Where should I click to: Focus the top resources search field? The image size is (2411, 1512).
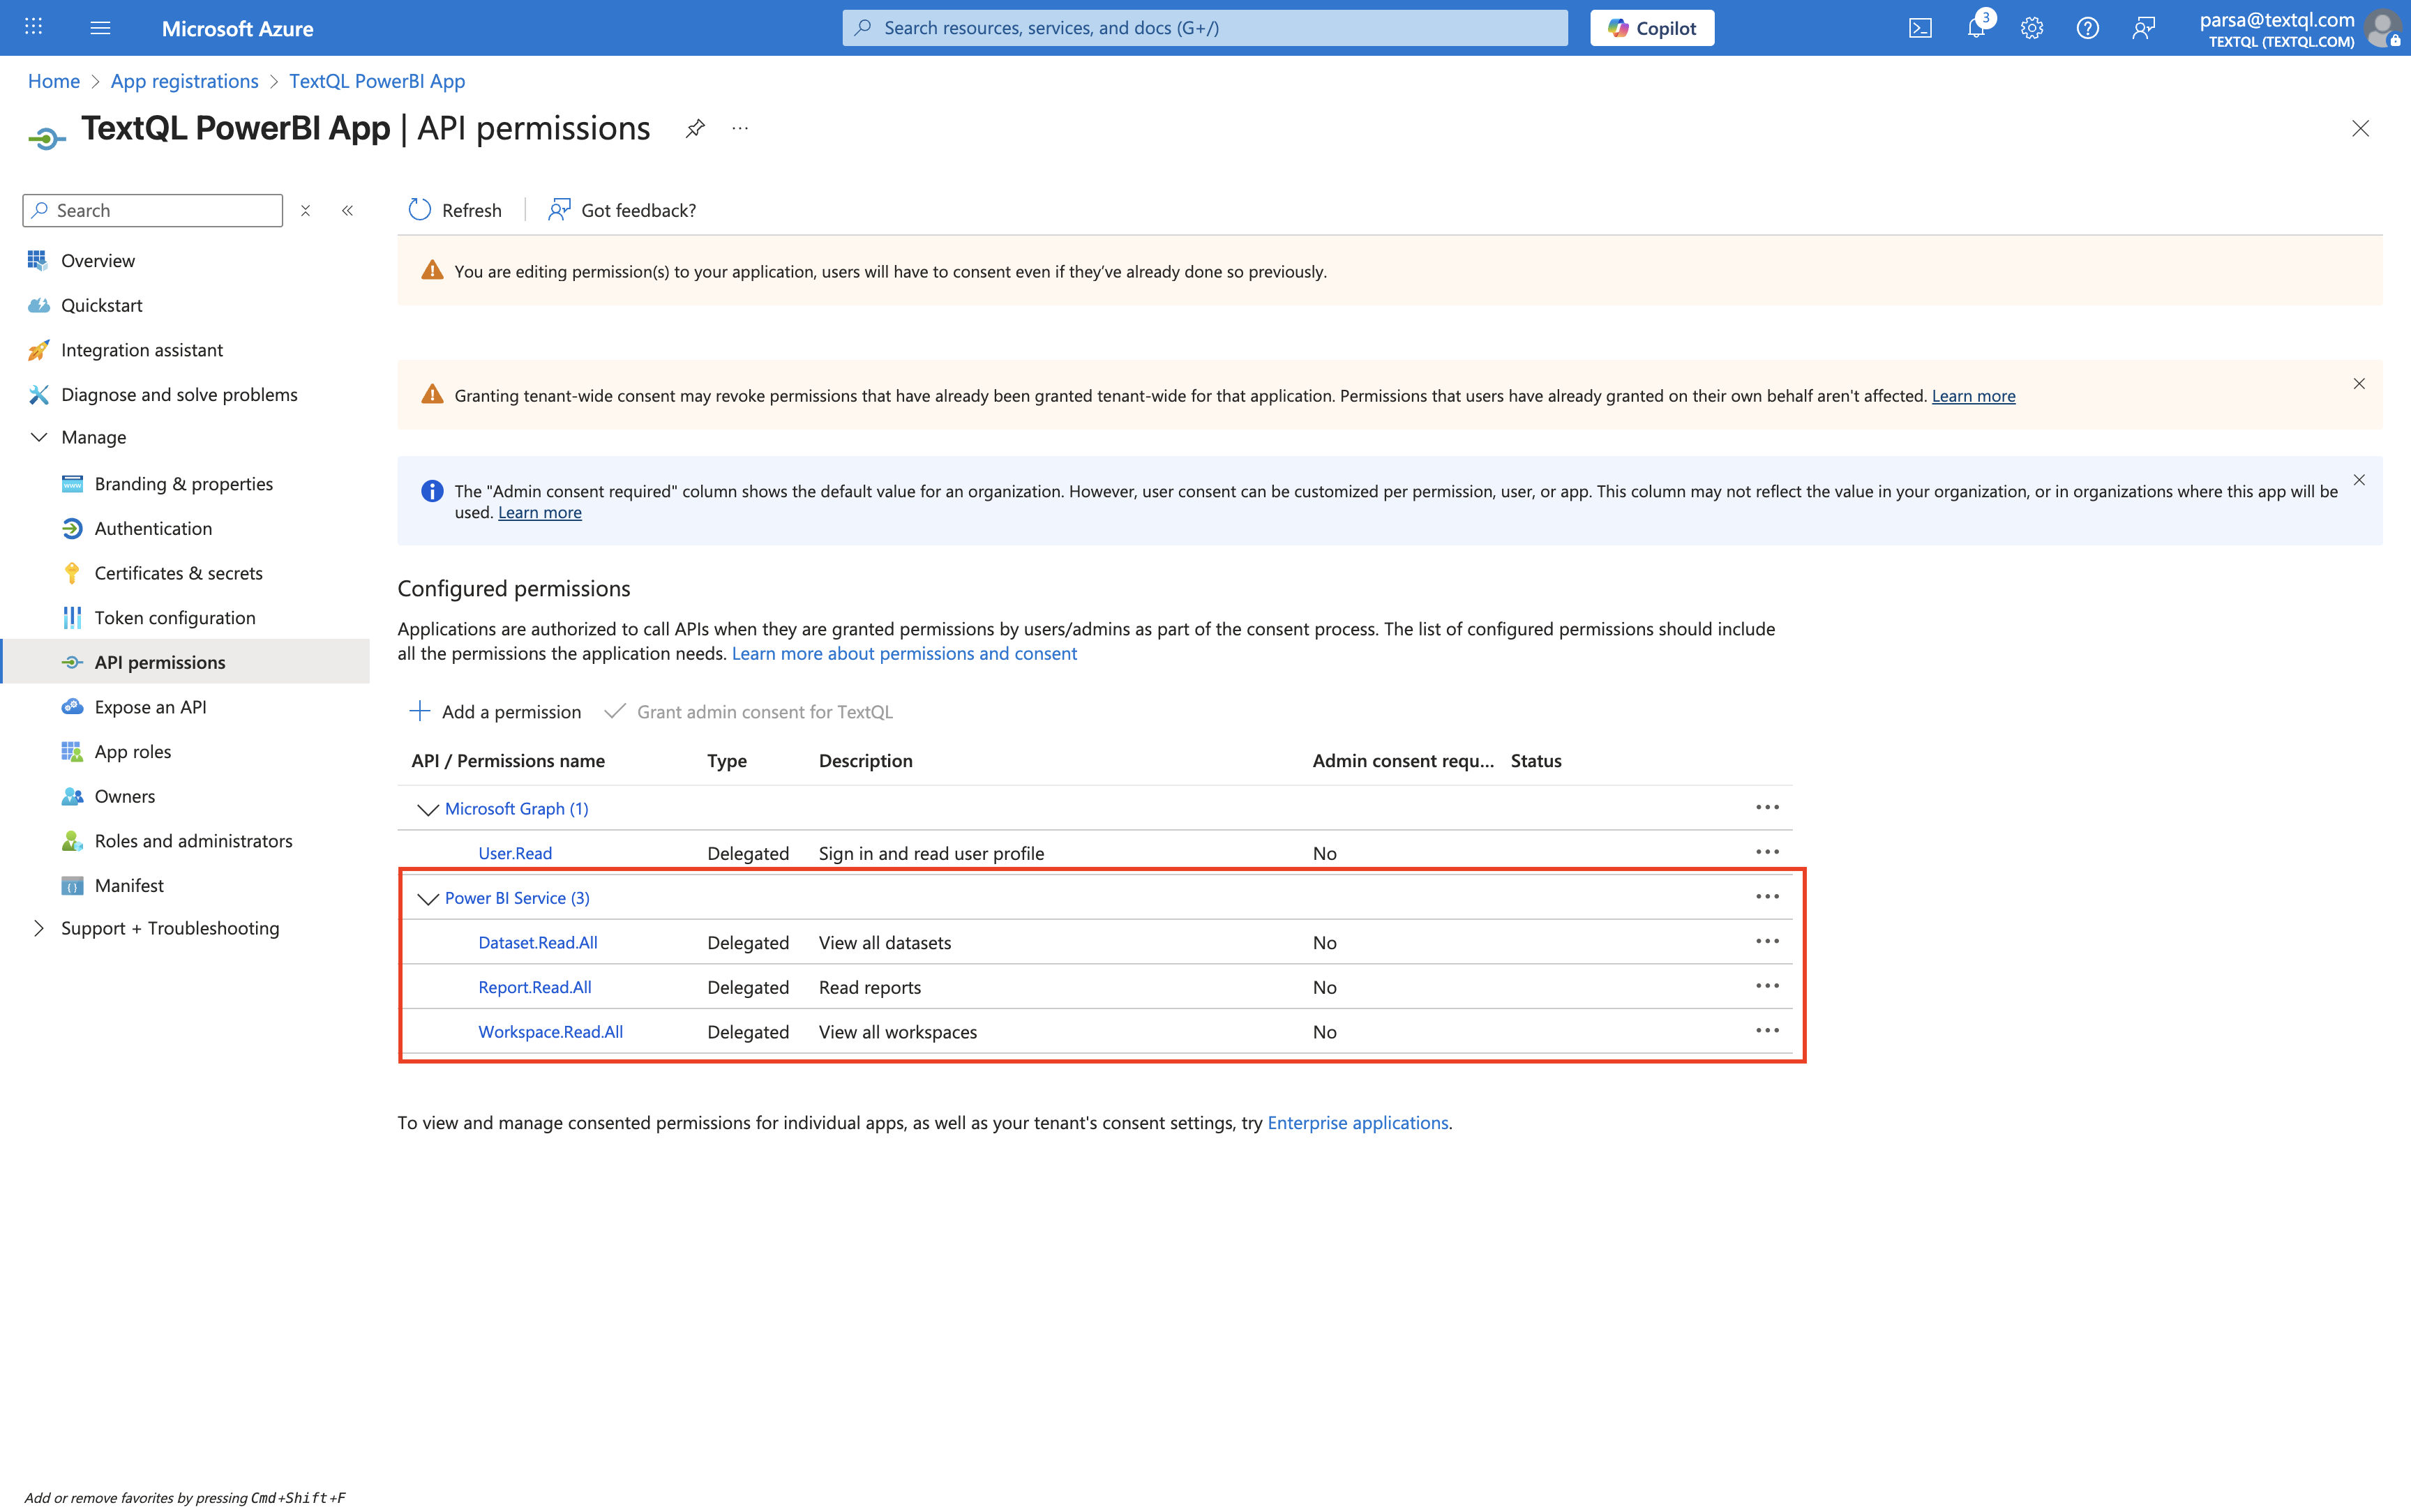click(x=1204, y=28)
